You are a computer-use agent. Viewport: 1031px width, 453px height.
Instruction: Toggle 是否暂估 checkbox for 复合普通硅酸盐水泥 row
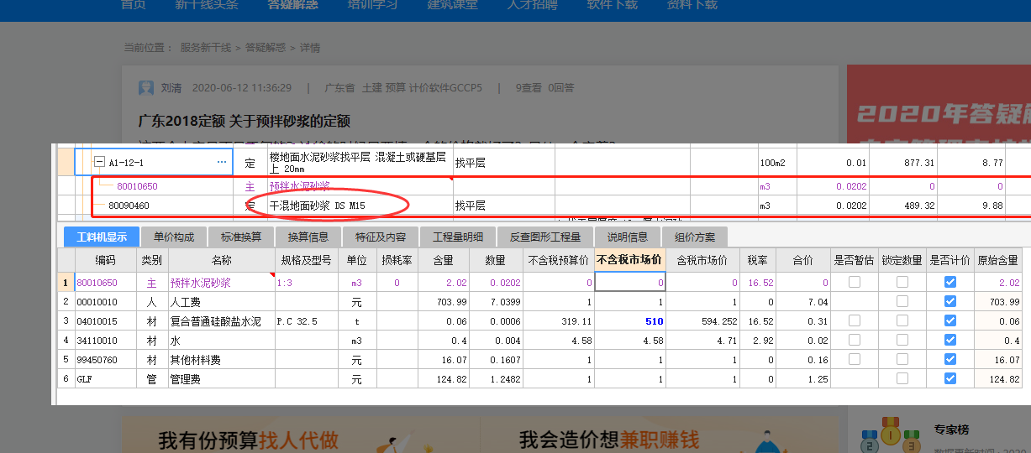(x=855, y=321)
